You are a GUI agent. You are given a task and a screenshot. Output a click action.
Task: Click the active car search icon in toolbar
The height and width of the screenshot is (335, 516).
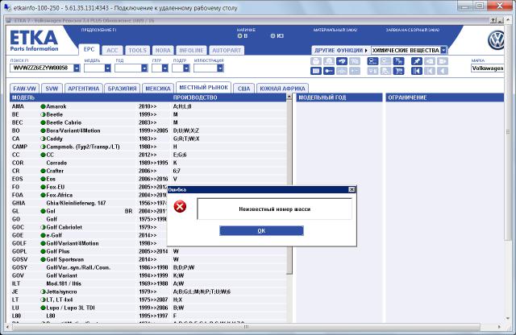(342, 61)
